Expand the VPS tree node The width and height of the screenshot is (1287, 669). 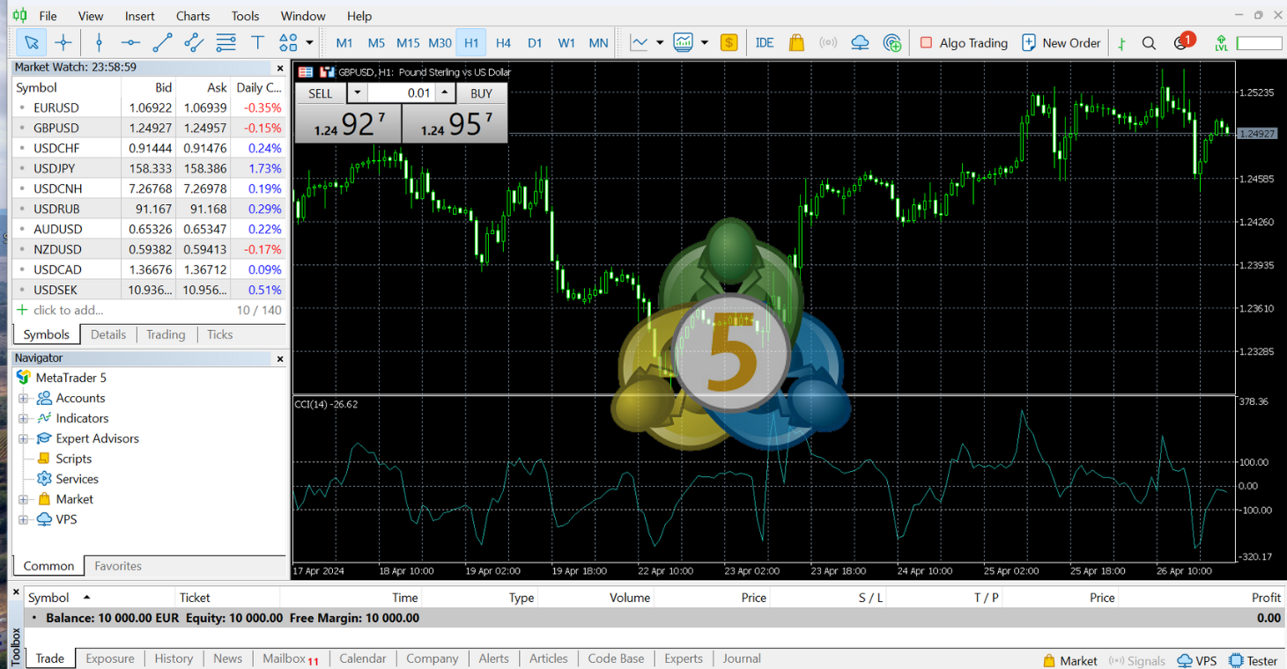coord(24,519)
